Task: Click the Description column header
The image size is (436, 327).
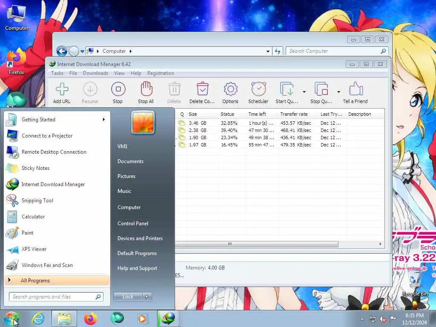Action: click(365, 114)
